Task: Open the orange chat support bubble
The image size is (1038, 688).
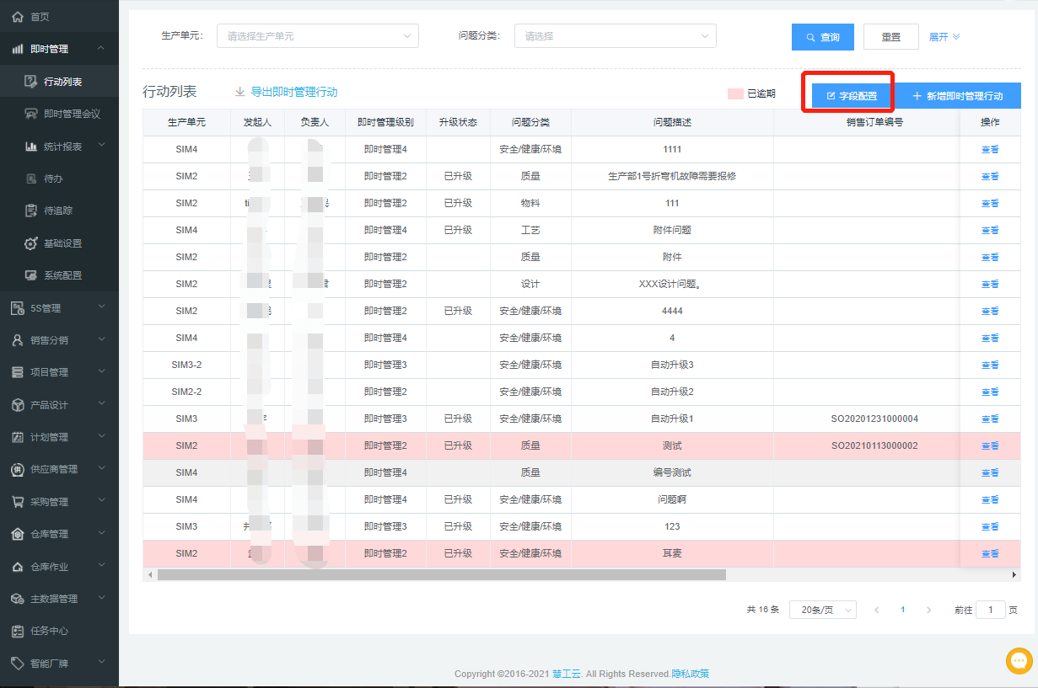Action: pos(1019,661)
